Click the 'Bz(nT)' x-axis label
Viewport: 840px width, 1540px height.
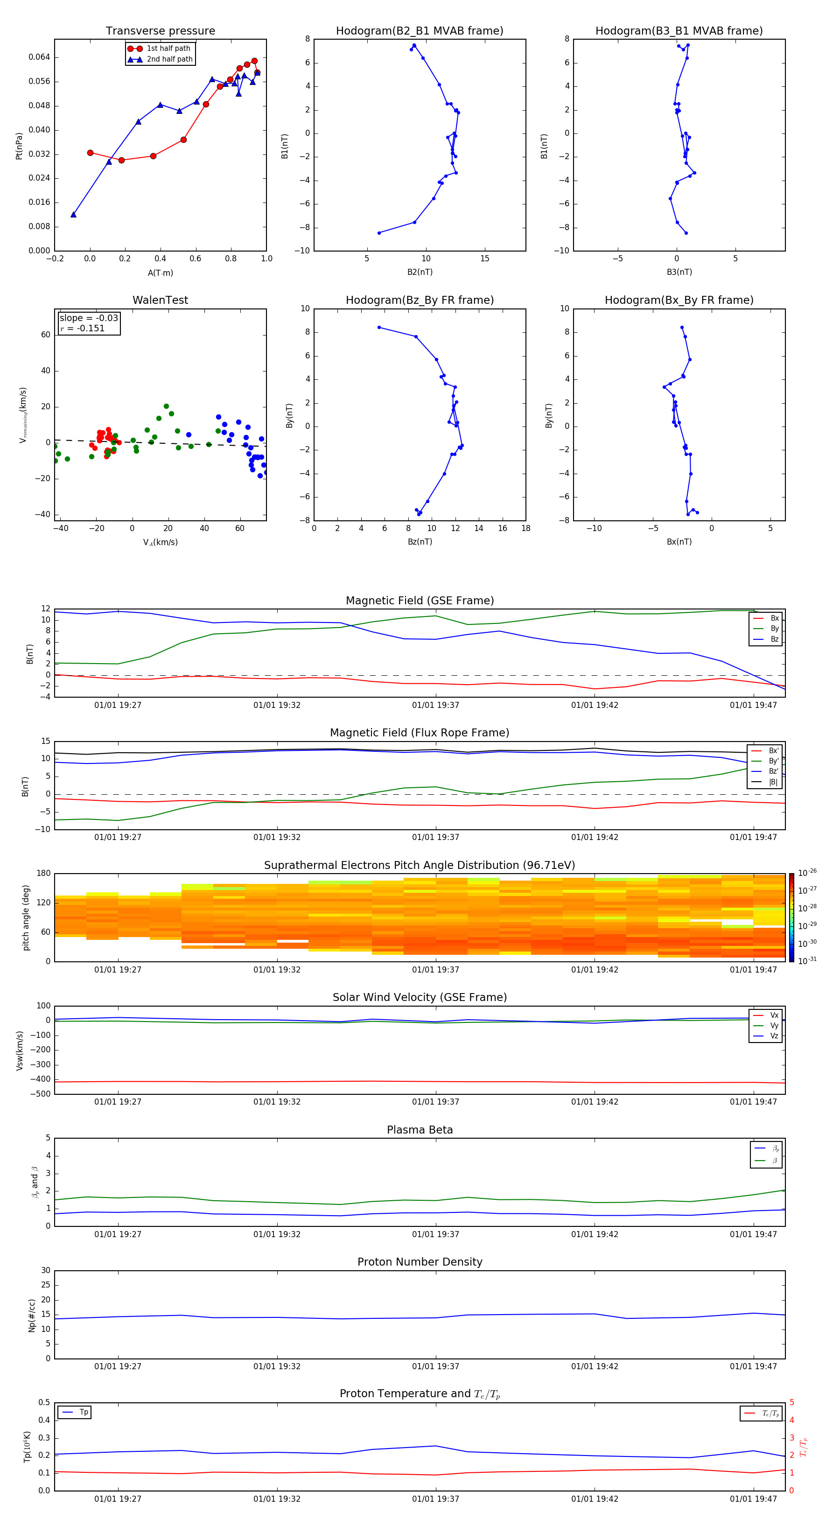[x=420, y=542]
